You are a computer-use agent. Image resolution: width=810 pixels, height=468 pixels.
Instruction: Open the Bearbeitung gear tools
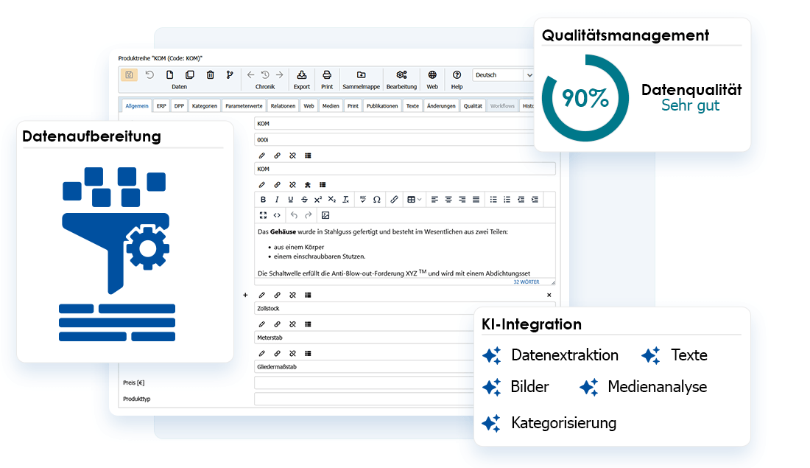pos(401,79)
